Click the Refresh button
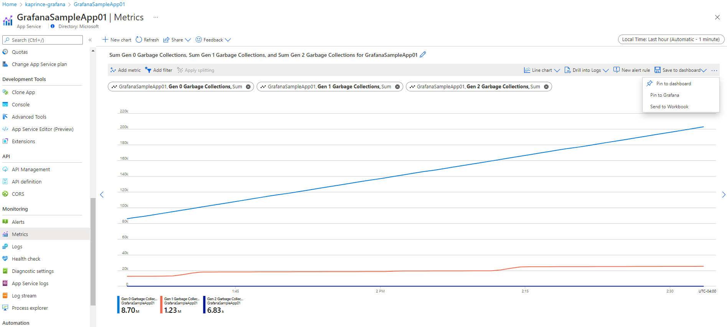This screenshot has height=327, width=727. click(x=147, y=40)
